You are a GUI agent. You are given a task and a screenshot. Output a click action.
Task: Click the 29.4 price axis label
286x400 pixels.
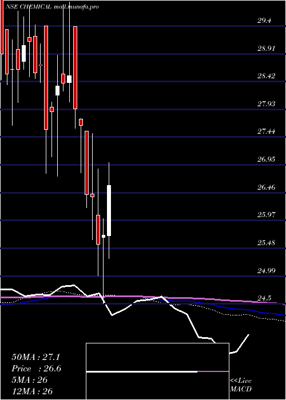pos(264,21)
